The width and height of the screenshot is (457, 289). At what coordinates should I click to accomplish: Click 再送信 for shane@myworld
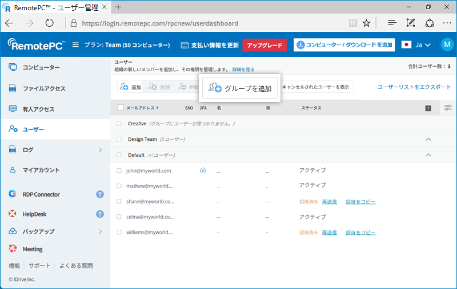click(x=330, y=201)
